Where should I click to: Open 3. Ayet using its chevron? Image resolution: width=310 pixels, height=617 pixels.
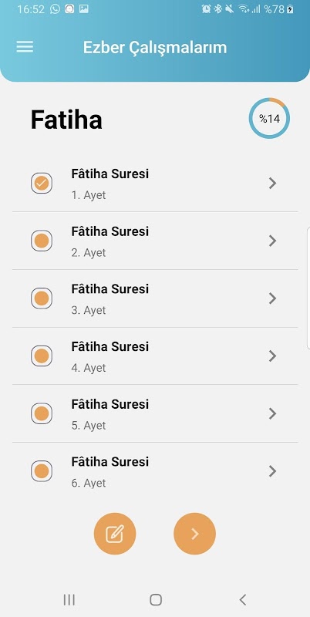click(x=272, y=298)
